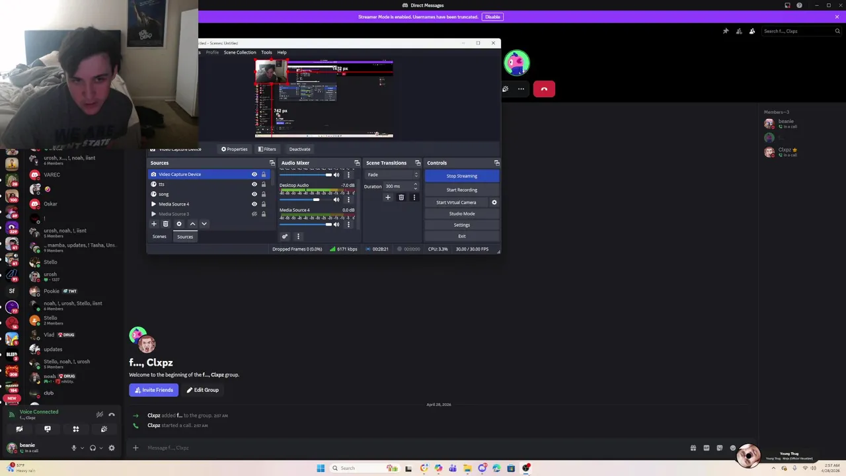846x476 pixels.
Task: Adjust the Desktop Audio volume slider
Action: pos(305,200)
